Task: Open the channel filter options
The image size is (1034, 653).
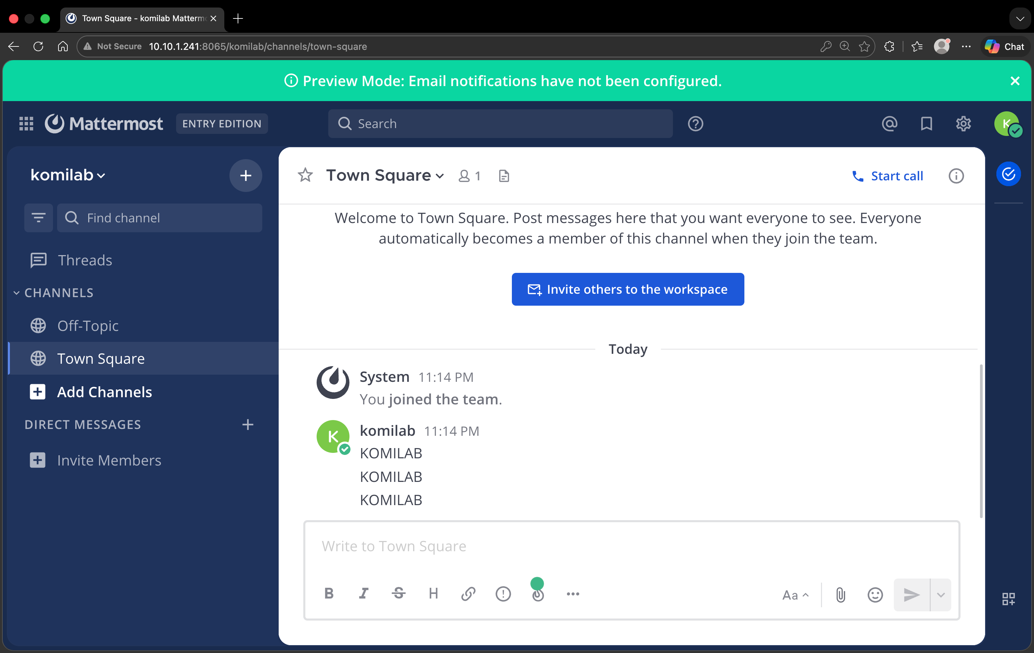Action: click(x=39, y=218)
